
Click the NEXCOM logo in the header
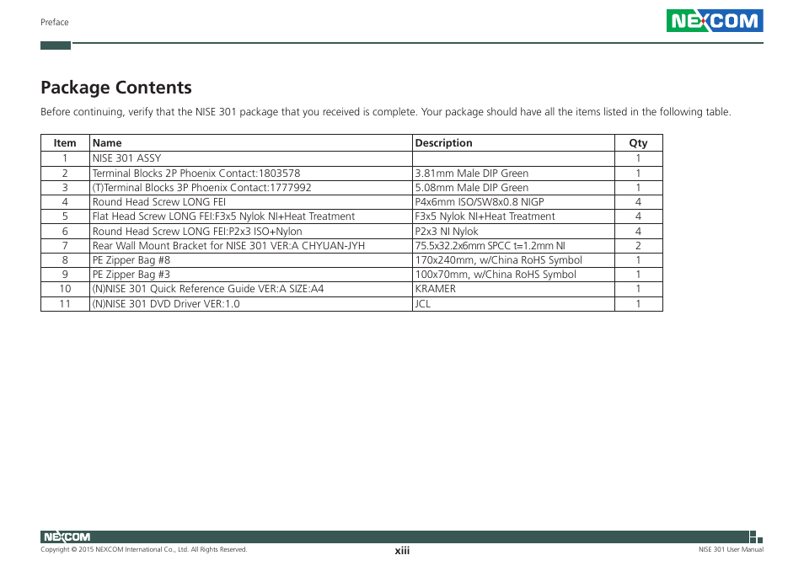[x=715, y=20]
